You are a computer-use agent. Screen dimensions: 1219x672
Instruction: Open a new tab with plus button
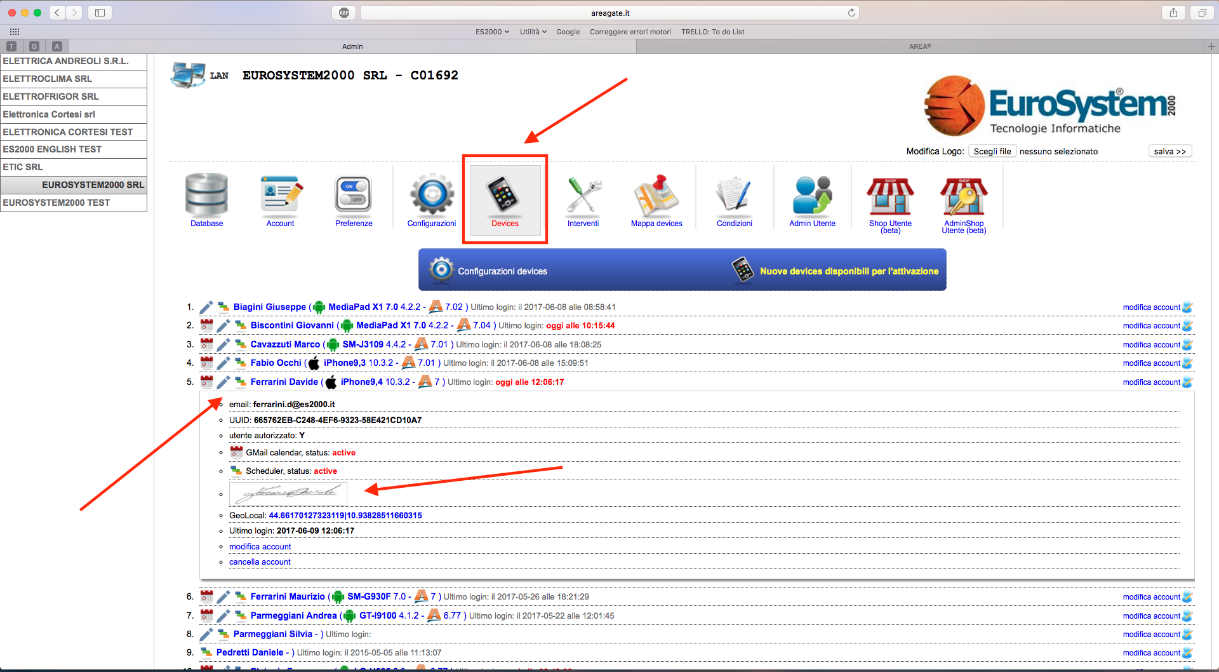pos(1211,46)
